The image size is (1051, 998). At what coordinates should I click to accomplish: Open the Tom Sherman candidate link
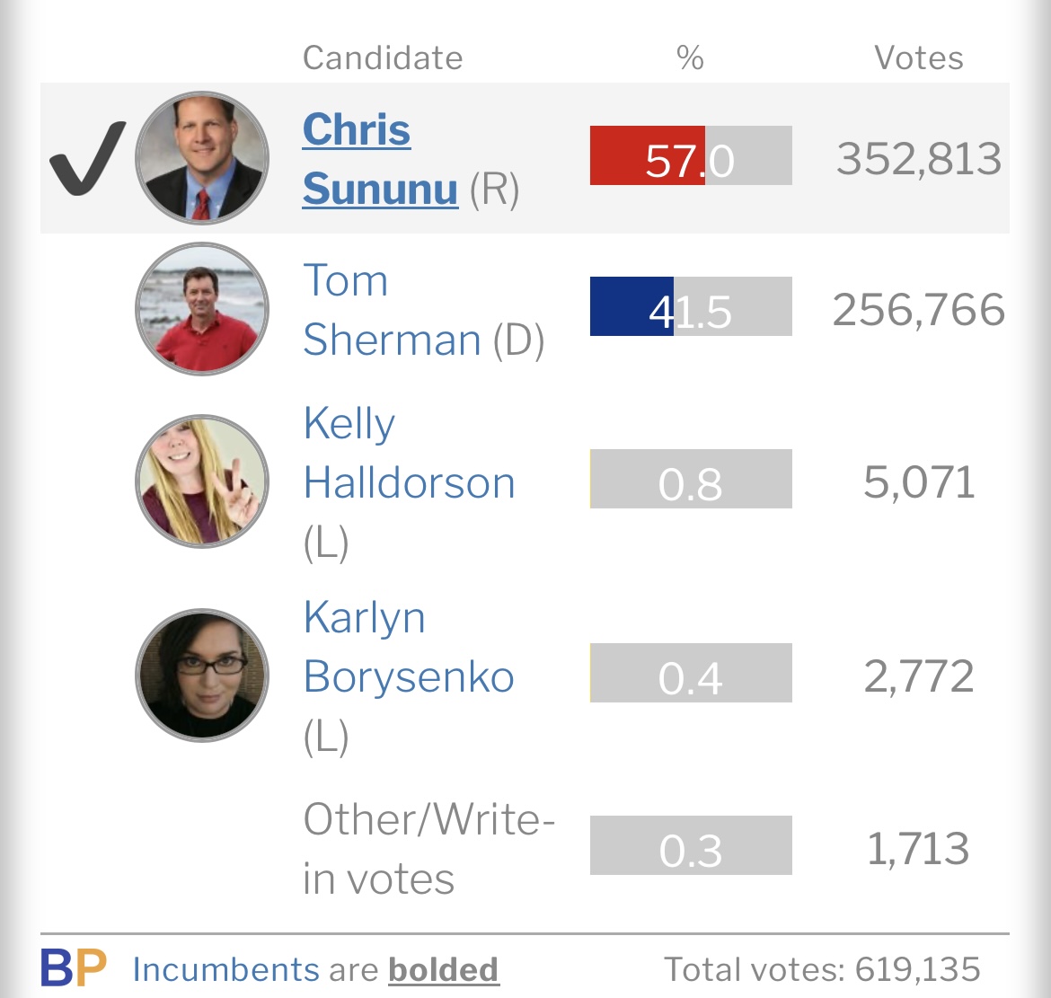(393, 310)
